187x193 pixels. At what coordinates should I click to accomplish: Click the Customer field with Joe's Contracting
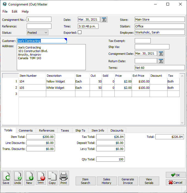pyautogui.click(x=42, y=41)
